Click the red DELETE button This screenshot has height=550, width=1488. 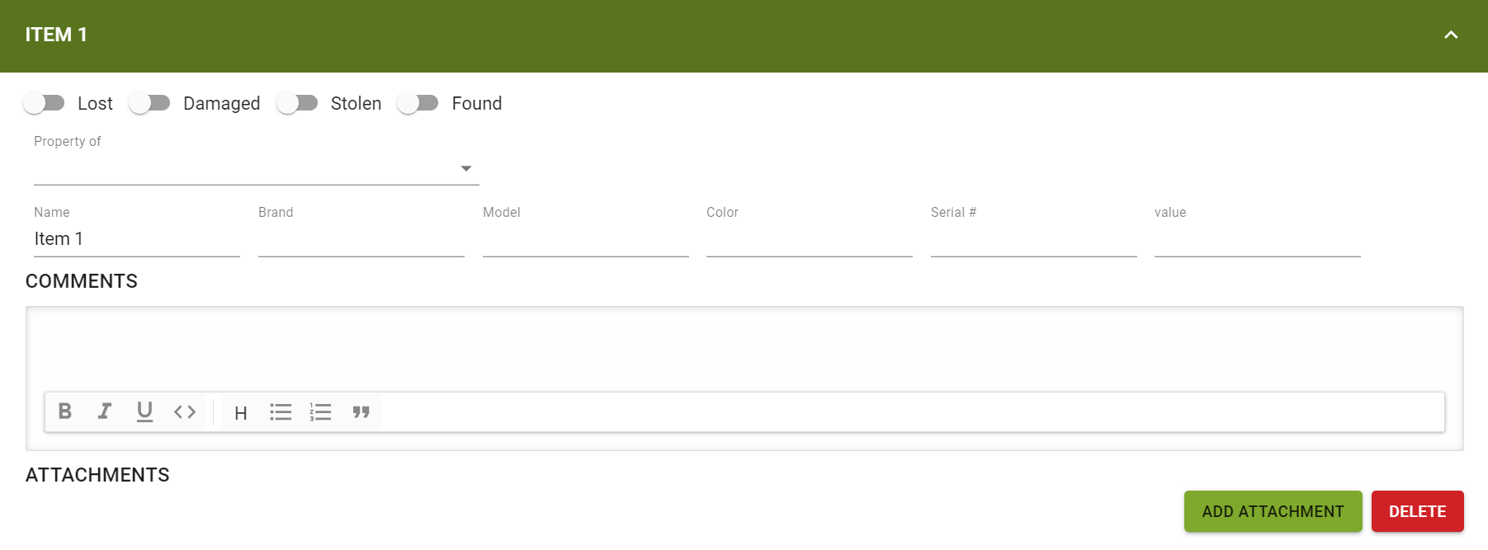coord(1417,511)
